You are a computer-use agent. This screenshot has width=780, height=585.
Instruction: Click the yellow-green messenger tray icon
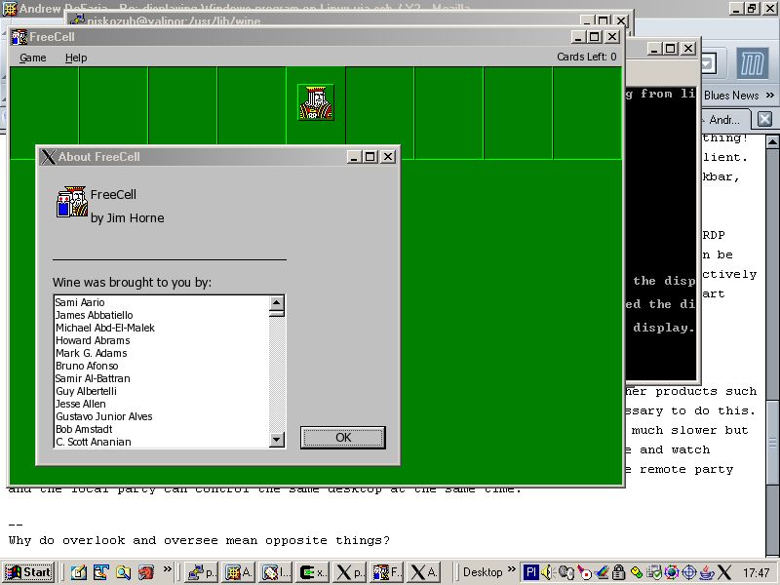click(637, 572)
